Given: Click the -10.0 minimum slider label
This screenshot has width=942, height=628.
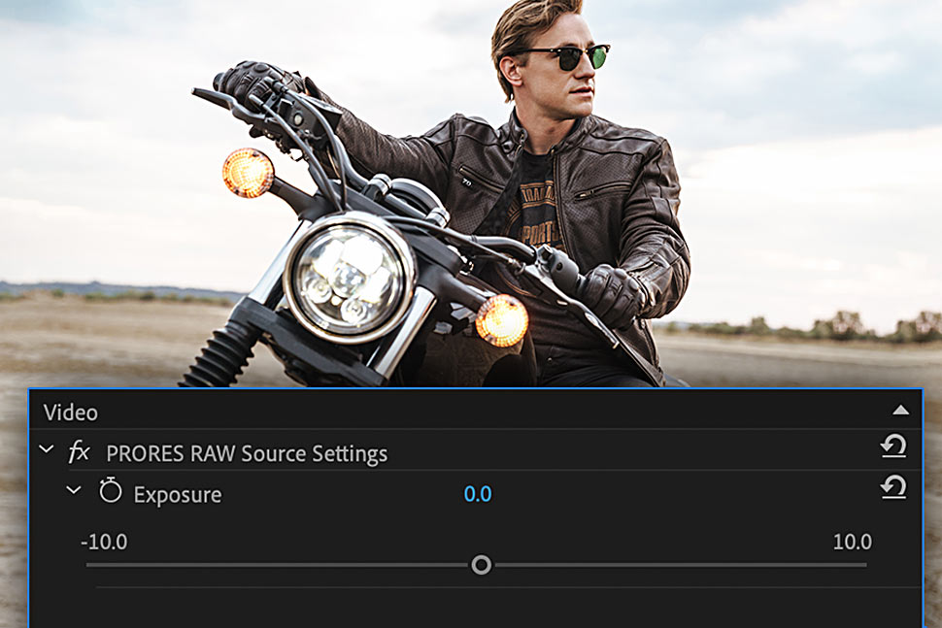Looking at the screenshot, I should [104, 542].
